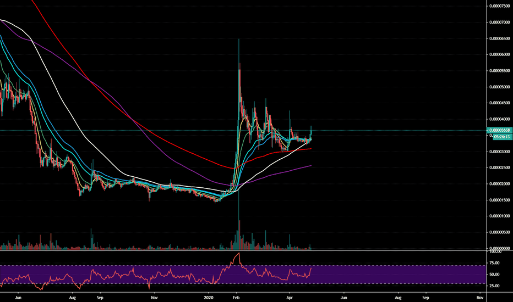This screenshot has width=513, height=302.
Task: Click the current price label 0.00003658
Action: pos(500,130)
